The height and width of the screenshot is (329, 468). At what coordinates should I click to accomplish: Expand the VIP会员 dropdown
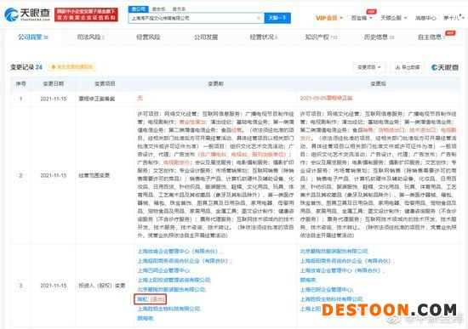(329, 18)
